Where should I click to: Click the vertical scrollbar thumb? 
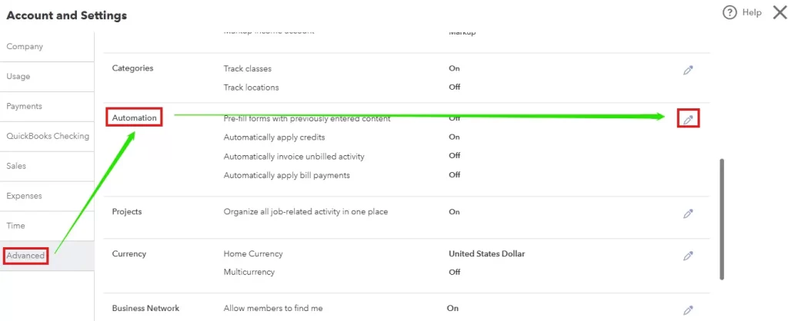[722, 219]
